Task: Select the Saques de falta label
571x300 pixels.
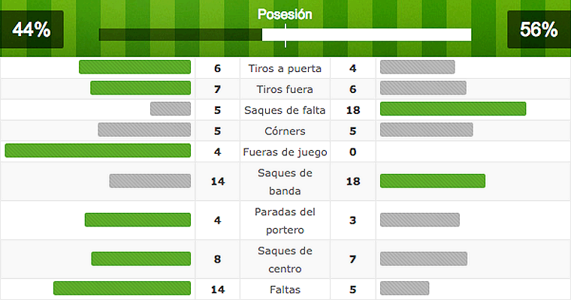Action: (x=285, y=109)
